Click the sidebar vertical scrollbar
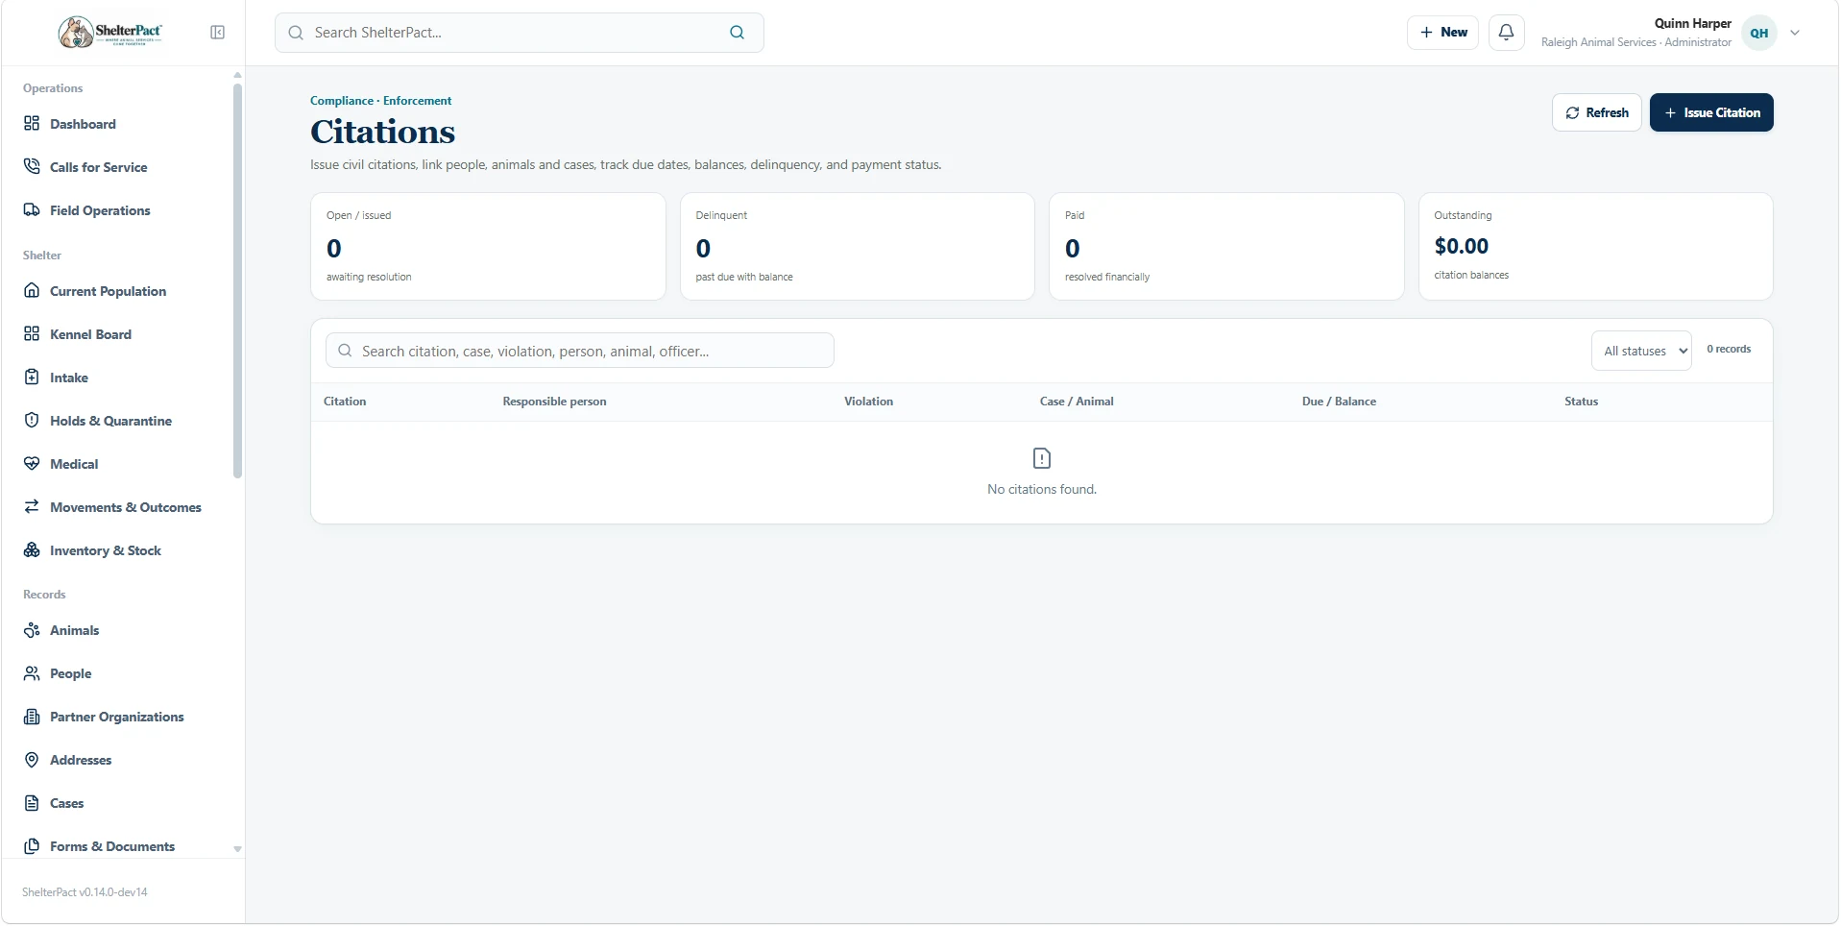Viewport: 1841px width, 926px height. click(x=237, y=280)
